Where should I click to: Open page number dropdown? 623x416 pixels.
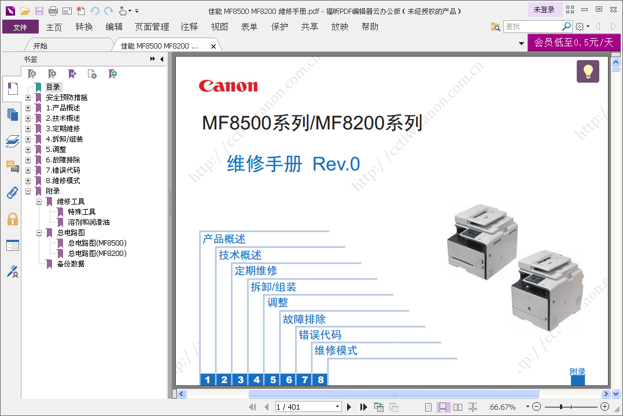pyautogui.click(x=337, y=407)
